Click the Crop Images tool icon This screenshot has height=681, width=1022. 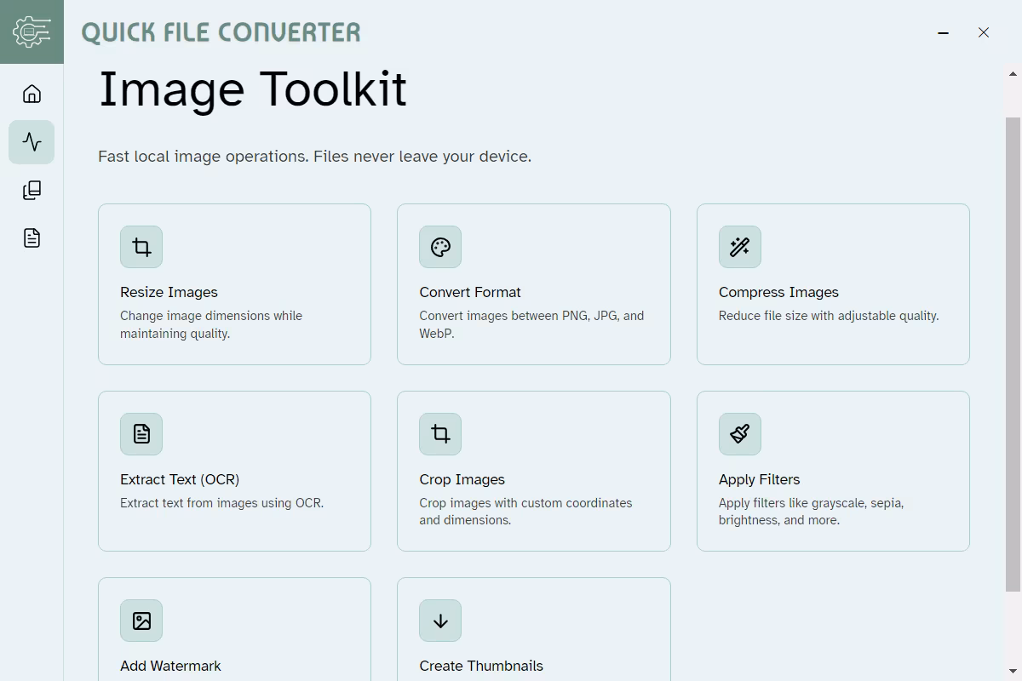(439, 434)
